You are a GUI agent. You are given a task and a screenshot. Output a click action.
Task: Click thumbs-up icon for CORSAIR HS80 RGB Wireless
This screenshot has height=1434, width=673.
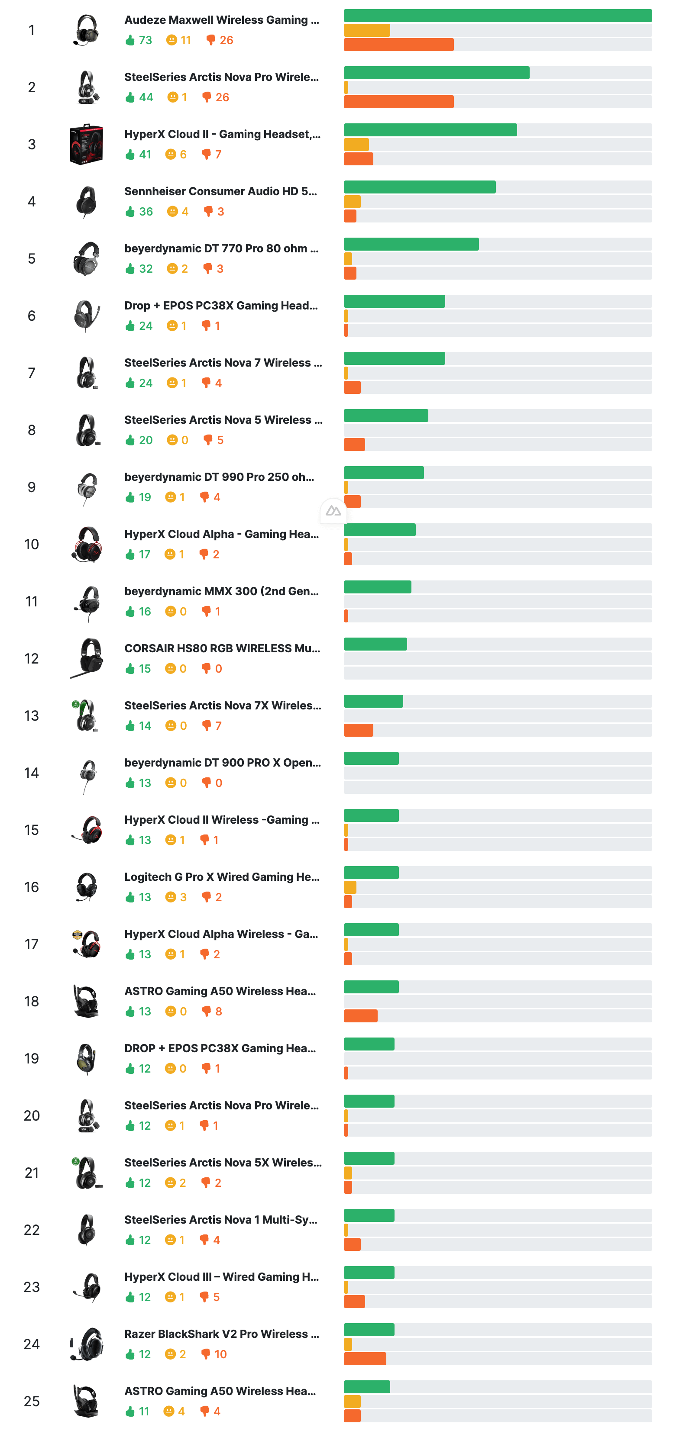click(x=130, y=669)
